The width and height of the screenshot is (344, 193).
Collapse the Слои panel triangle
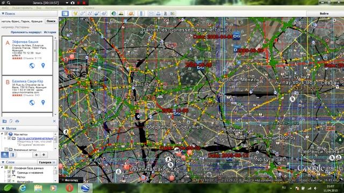click(x=3, y=162)
